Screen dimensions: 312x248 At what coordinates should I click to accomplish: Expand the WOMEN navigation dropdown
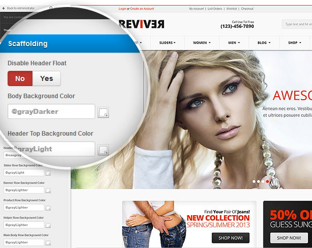coord(202,43)
